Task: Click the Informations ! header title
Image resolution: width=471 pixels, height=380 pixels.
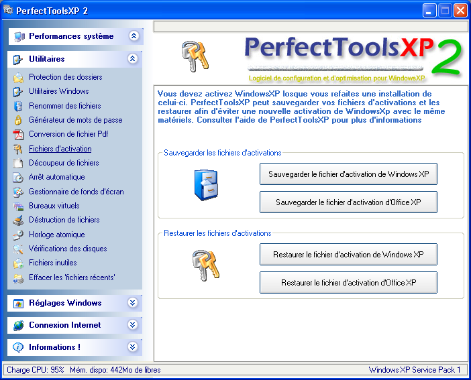Action: (x=54, y=347)
